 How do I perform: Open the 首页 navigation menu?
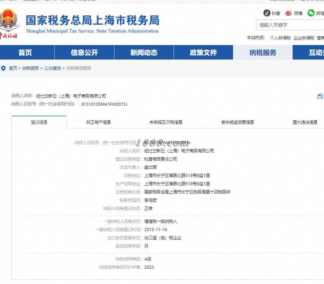pyautogui.click(x=27, y=52)
